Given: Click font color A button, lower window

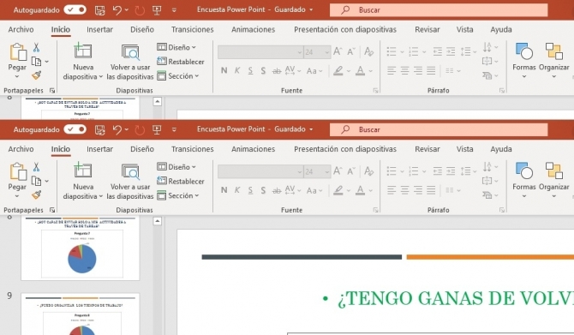Looking at the screenshot, I should pyautogui.click(x=360, y=190).
